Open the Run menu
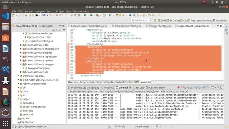Viewport: 229px width, 129px height. coord(68,11)
